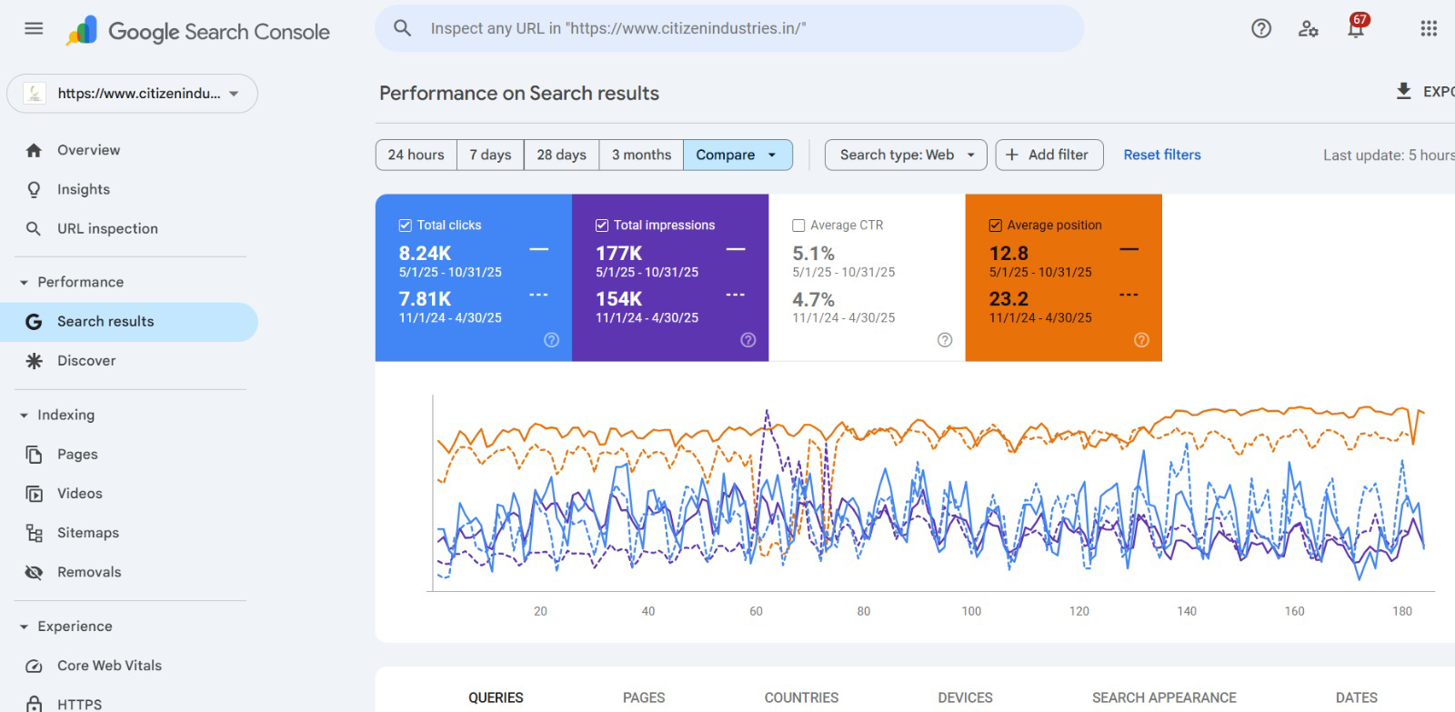This screenshot has width=1455, height=712.
Task: Open help tooltip on Average CTR card
Action: point(945,340)
